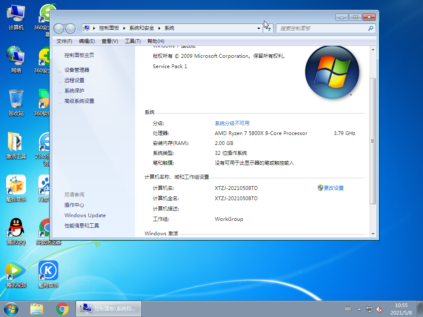Click the refresh icon beside the address bar
This screenshot has height=317, width=423.
(268, 28)
